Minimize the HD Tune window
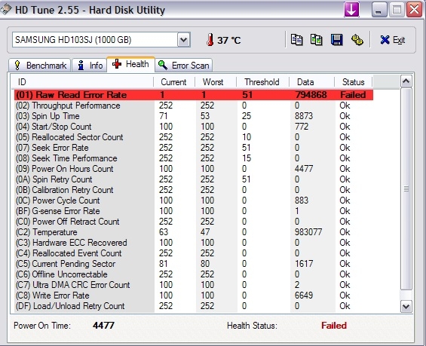Viewport: 426px width, 346px height. point(378,10)
